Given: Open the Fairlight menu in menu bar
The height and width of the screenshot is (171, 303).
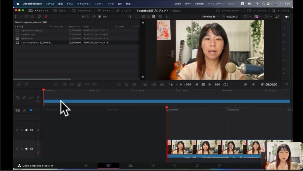Looking at the screenshot, I should [200, 4].
